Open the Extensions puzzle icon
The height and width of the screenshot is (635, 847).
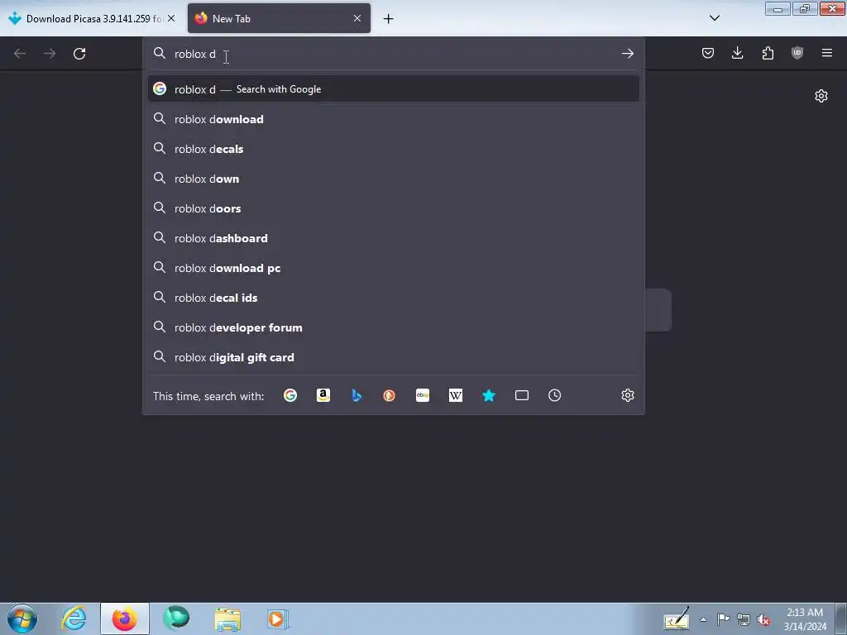(768, 53)
